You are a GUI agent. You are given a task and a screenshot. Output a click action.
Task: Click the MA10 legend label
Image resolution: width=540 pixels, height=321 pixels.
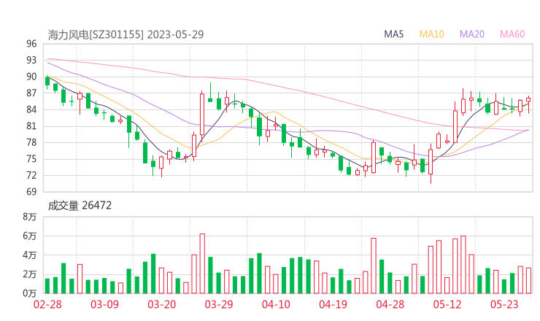pos(431,34)
